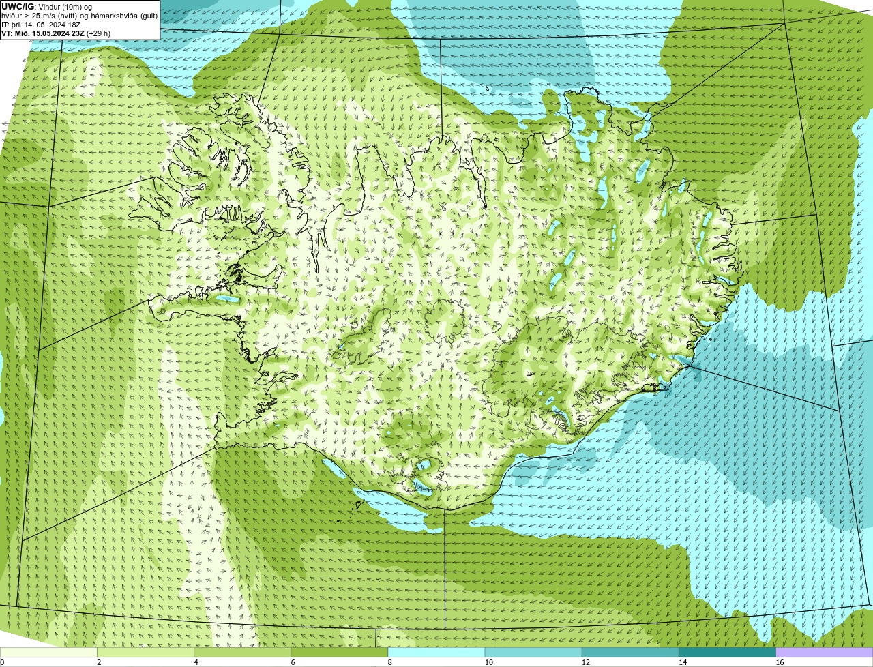Screen dimensions: 873x667
Task: Click the initial time "IT: þri. 14. 05. 2024 18Z"
Action: coord(41,24)
